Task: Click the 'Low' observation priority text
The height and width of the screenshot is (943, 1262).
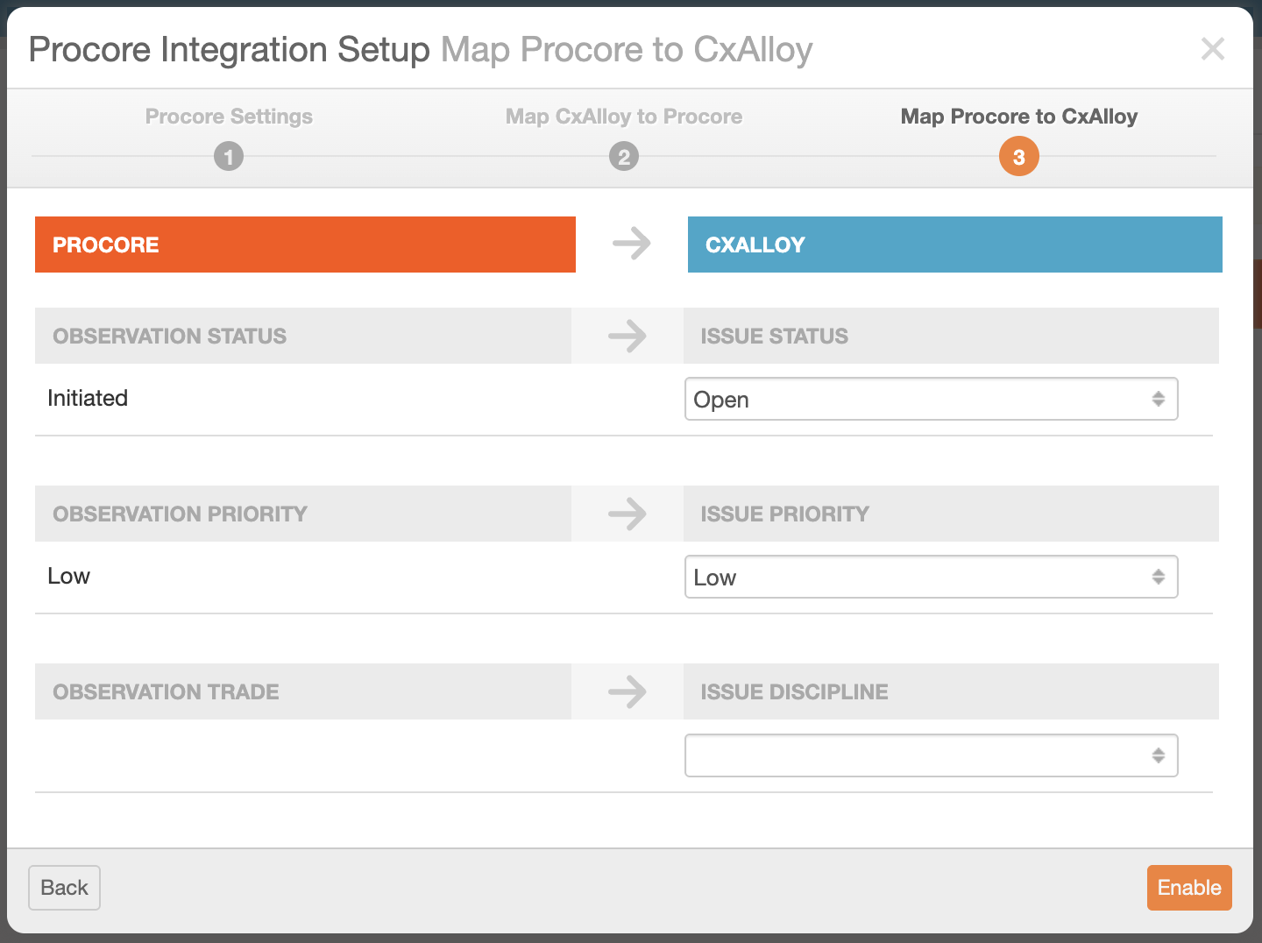Action: [68, 576]
